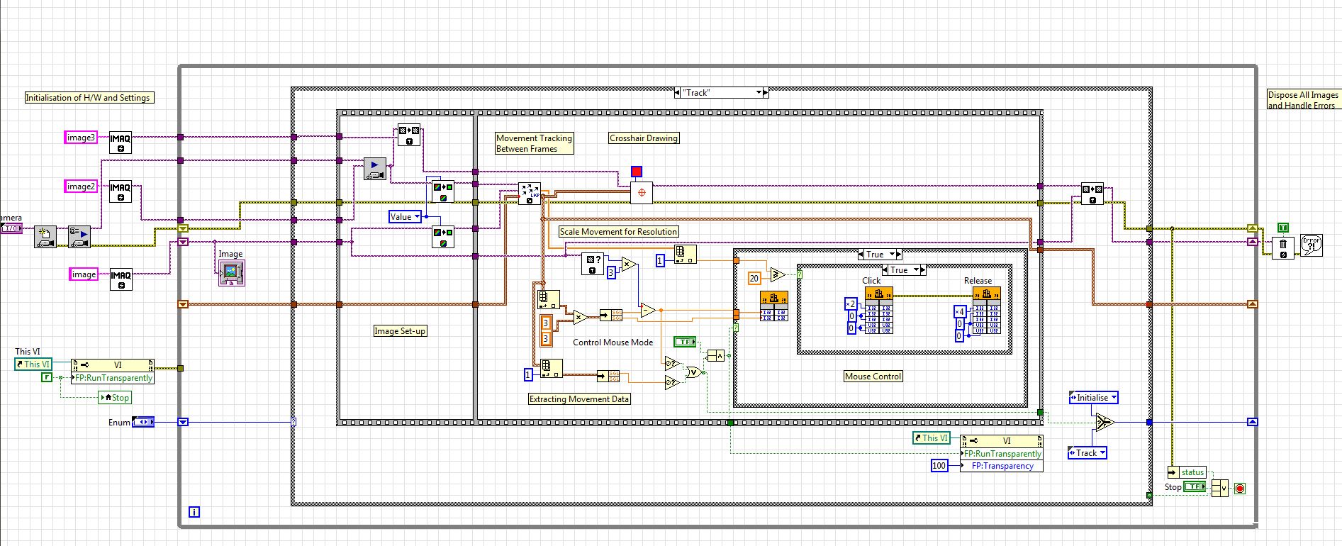1342x546 pixels.
Task: Select the "Extracting Movement Data" label
Action: click(x=579, y=399)
